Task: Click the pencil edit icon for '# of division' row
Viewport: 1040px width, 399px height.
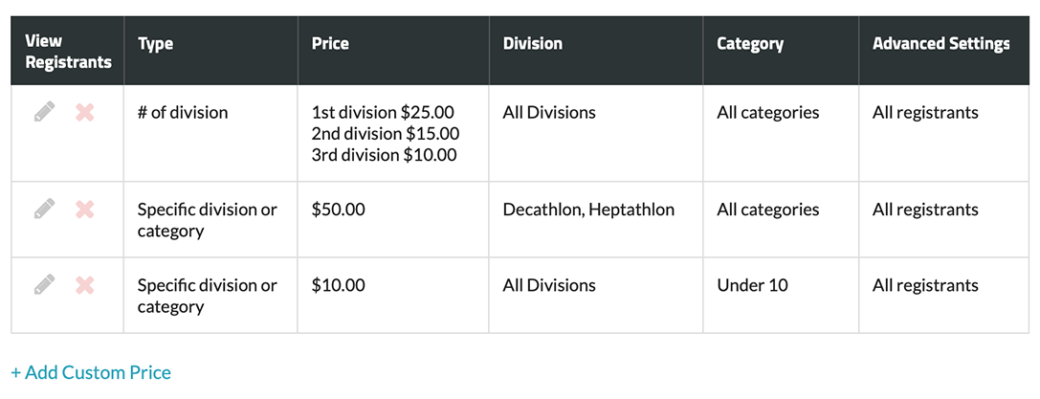Action: (x=44, y=112)
